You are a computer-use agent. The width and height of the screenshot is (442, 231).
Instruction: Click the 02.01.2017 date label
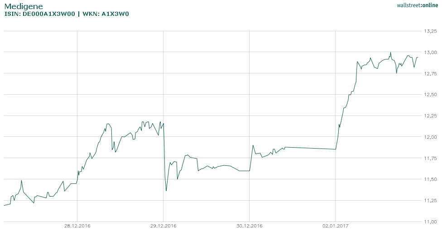(336, 226)
